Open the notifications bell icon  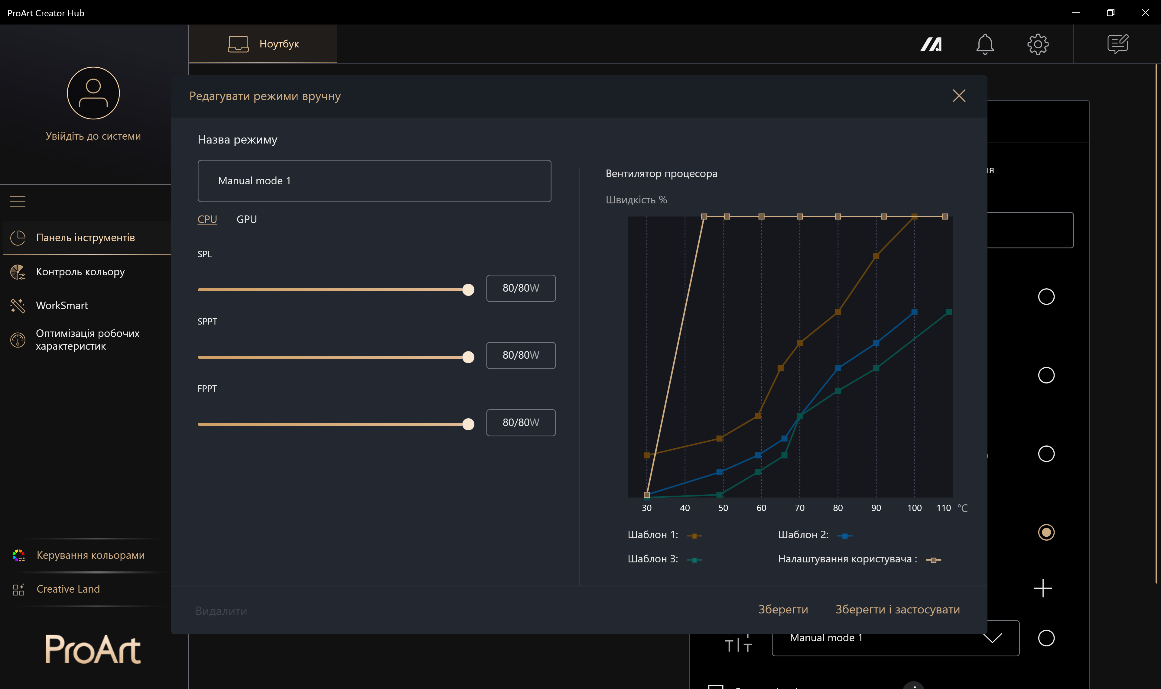984,44
